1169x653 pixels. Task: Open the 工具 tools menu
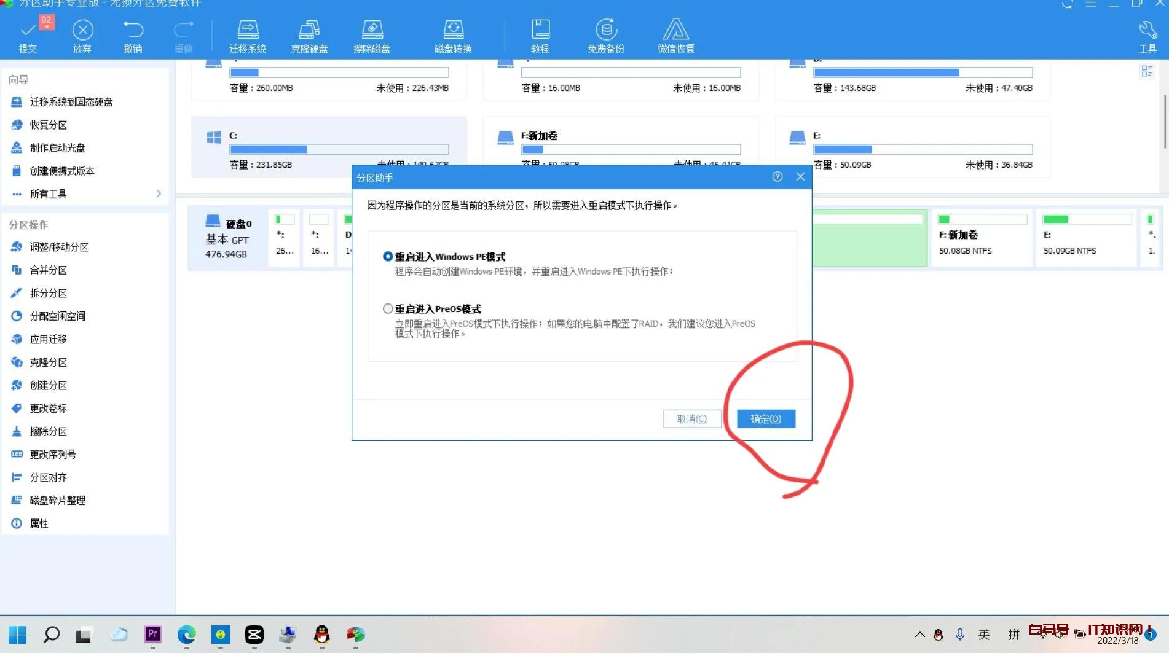click(1147, 36)
